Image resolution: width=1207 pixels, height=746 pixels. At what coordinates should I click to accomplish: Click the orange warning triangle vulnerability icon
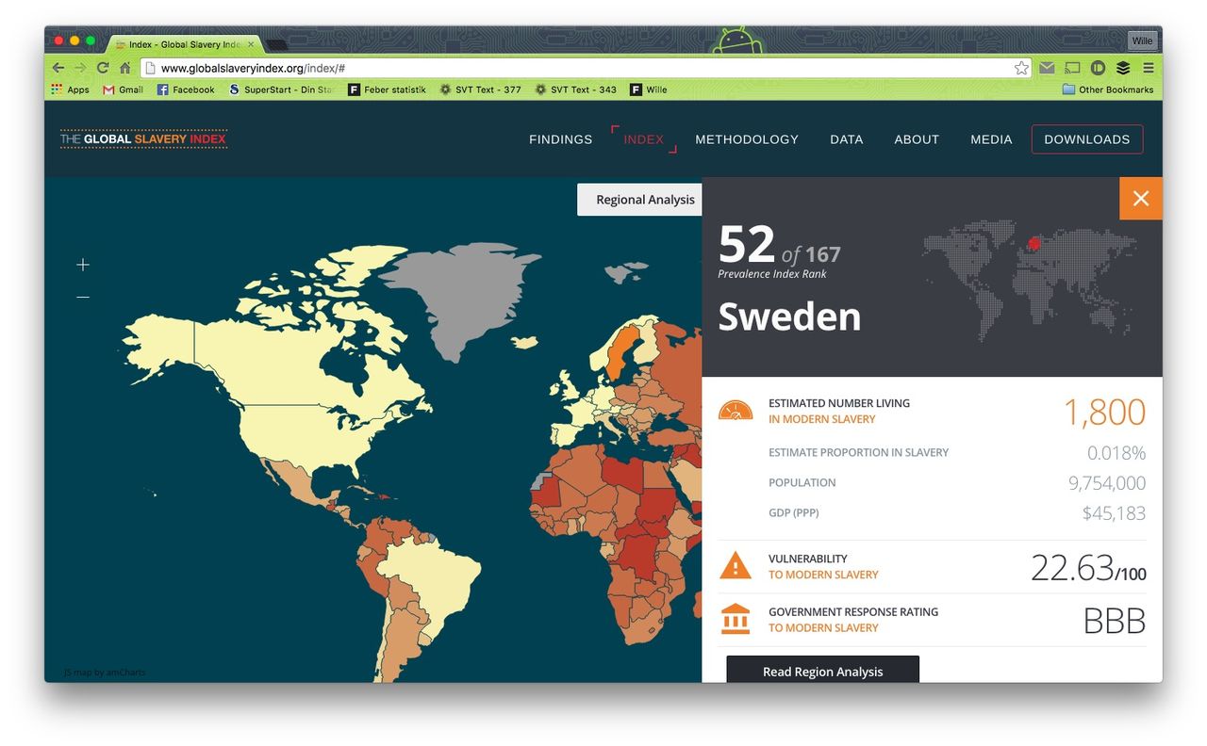pyautogui.click(x=736, y=564)
